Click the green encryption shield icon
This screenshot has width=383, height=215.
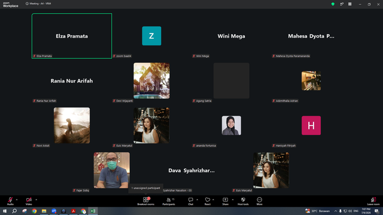pos(333,4)
